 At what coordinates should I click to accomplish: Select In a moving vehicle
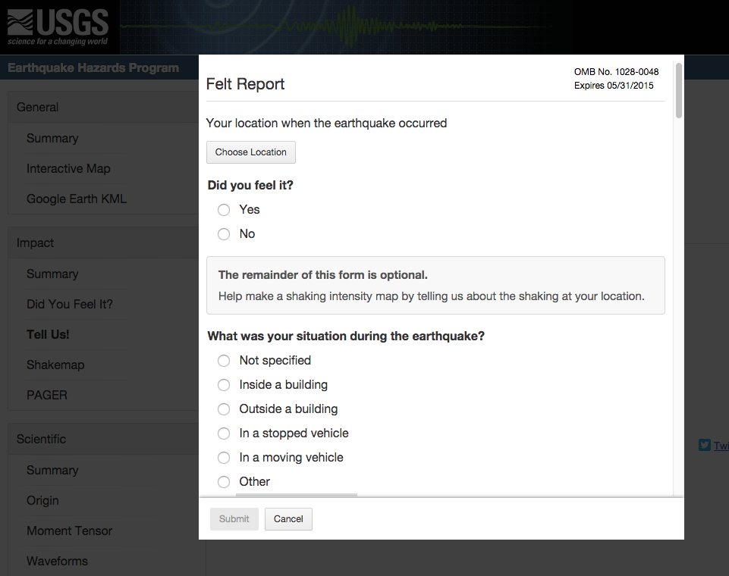(x=224, y=458)
